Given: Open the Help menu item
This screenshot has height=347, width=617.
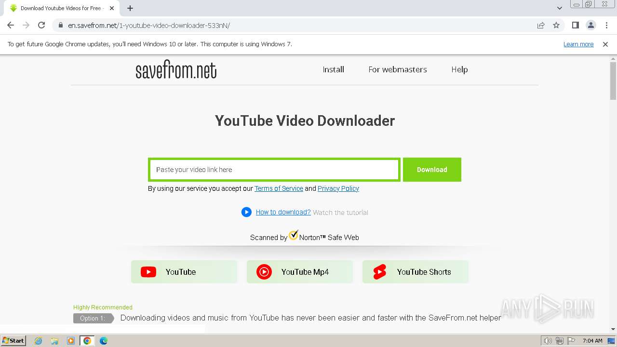Looking at the screenshot, I should [x=459, y=69].
